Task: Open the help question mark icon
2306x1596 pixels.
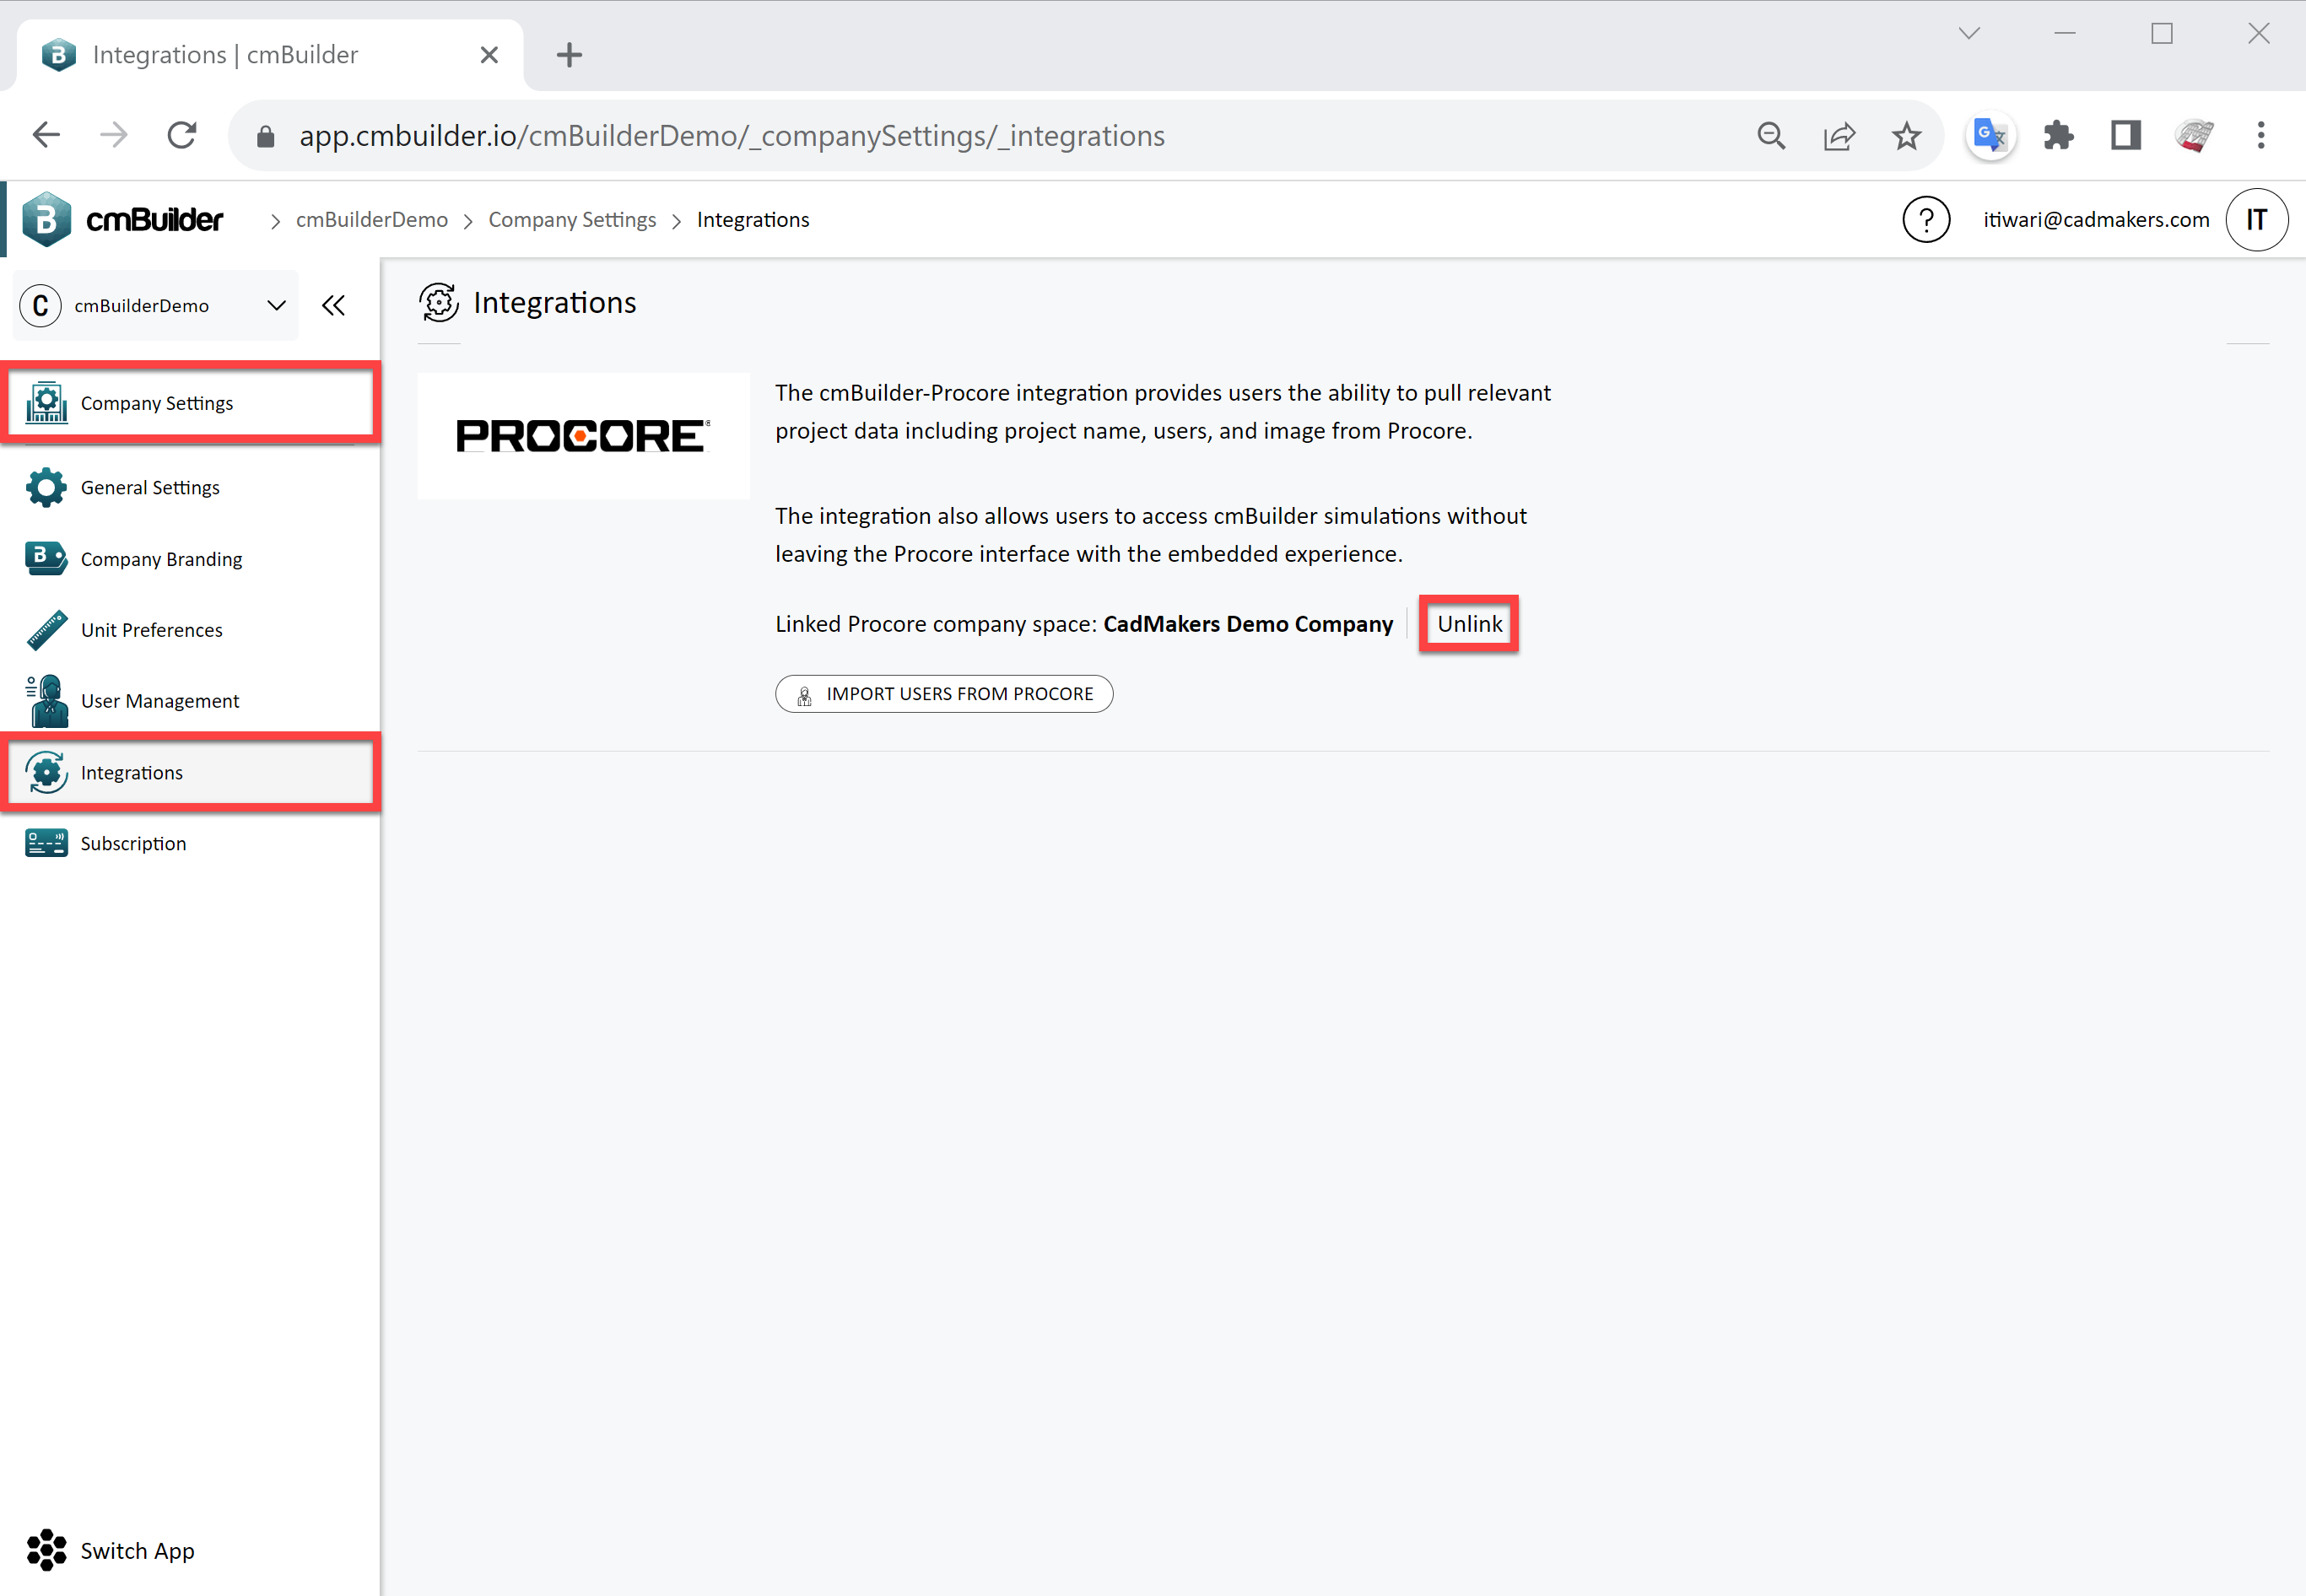Action: tap(1926, 219)
